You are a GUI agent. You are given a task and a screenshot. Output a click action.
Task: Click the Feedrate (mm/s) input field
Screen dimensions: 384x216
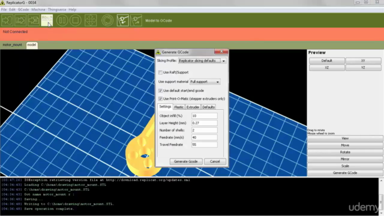(x=204, y=137)
